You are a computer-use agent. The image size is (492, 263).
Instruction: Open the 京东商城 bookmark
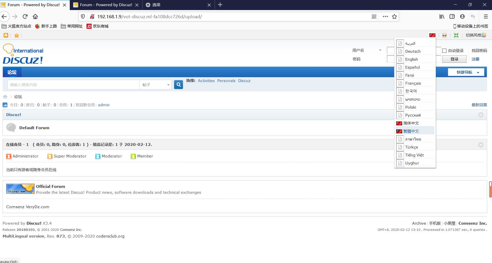tap(98, 26)
